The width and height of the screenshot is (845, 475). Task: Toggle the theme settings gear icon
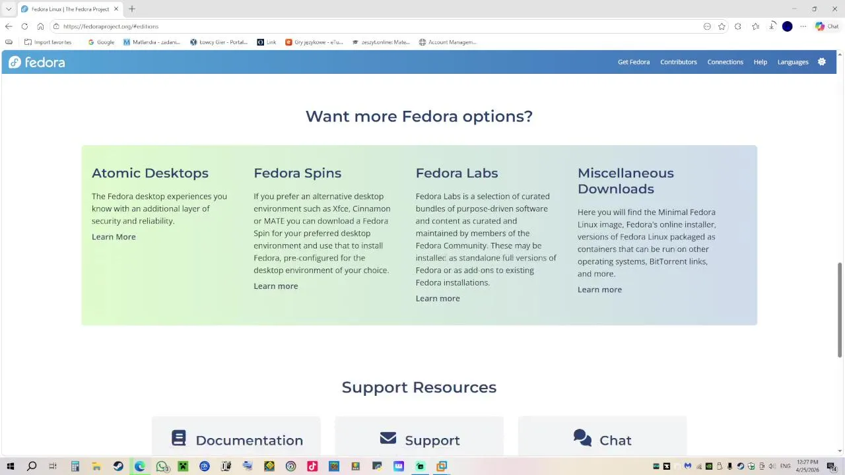point(822,62)
